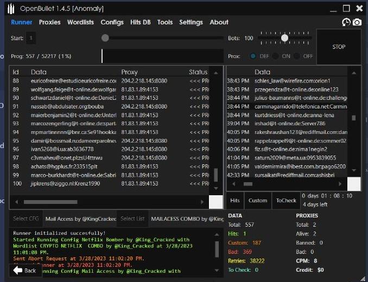Click the Select CFG button

[26, 219]
